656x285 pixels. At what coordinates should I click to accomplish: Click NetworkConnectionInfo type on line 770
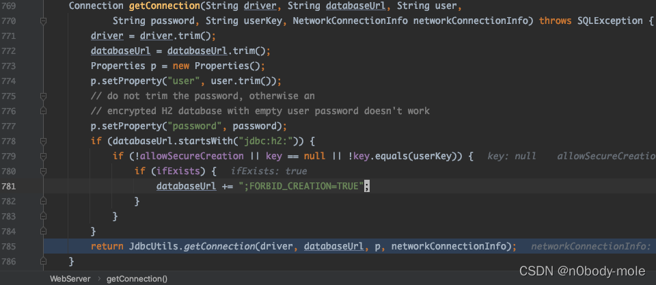(350, 21)
